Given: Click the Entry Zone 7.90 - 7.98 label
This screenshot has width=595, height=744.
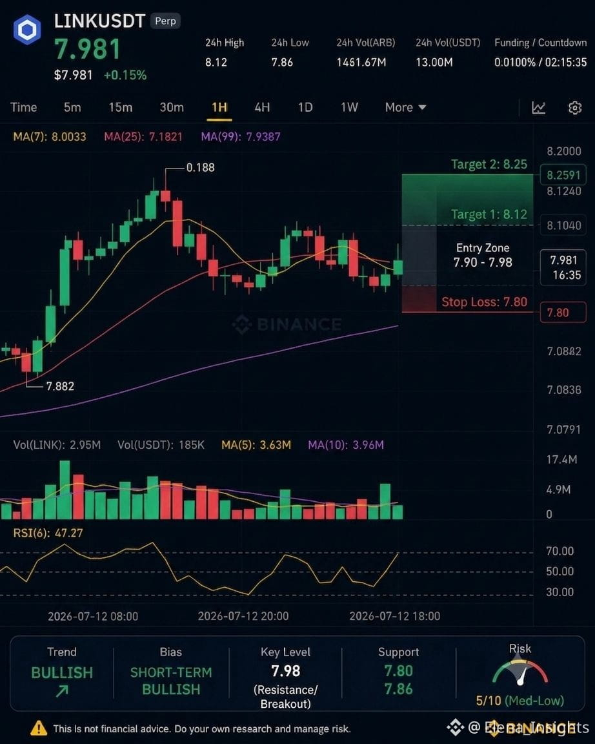Looking at the screenshot, I should click(x=483, y=255).
